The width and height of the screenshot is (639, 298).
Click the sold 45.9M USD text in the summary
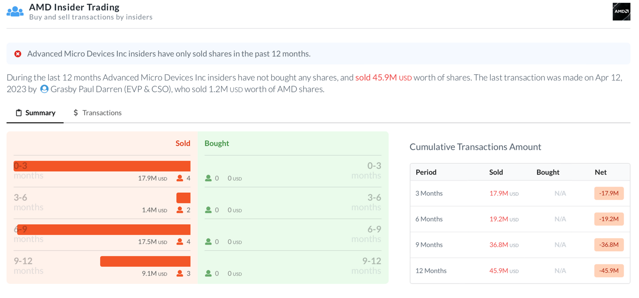[x=383, y=78]
